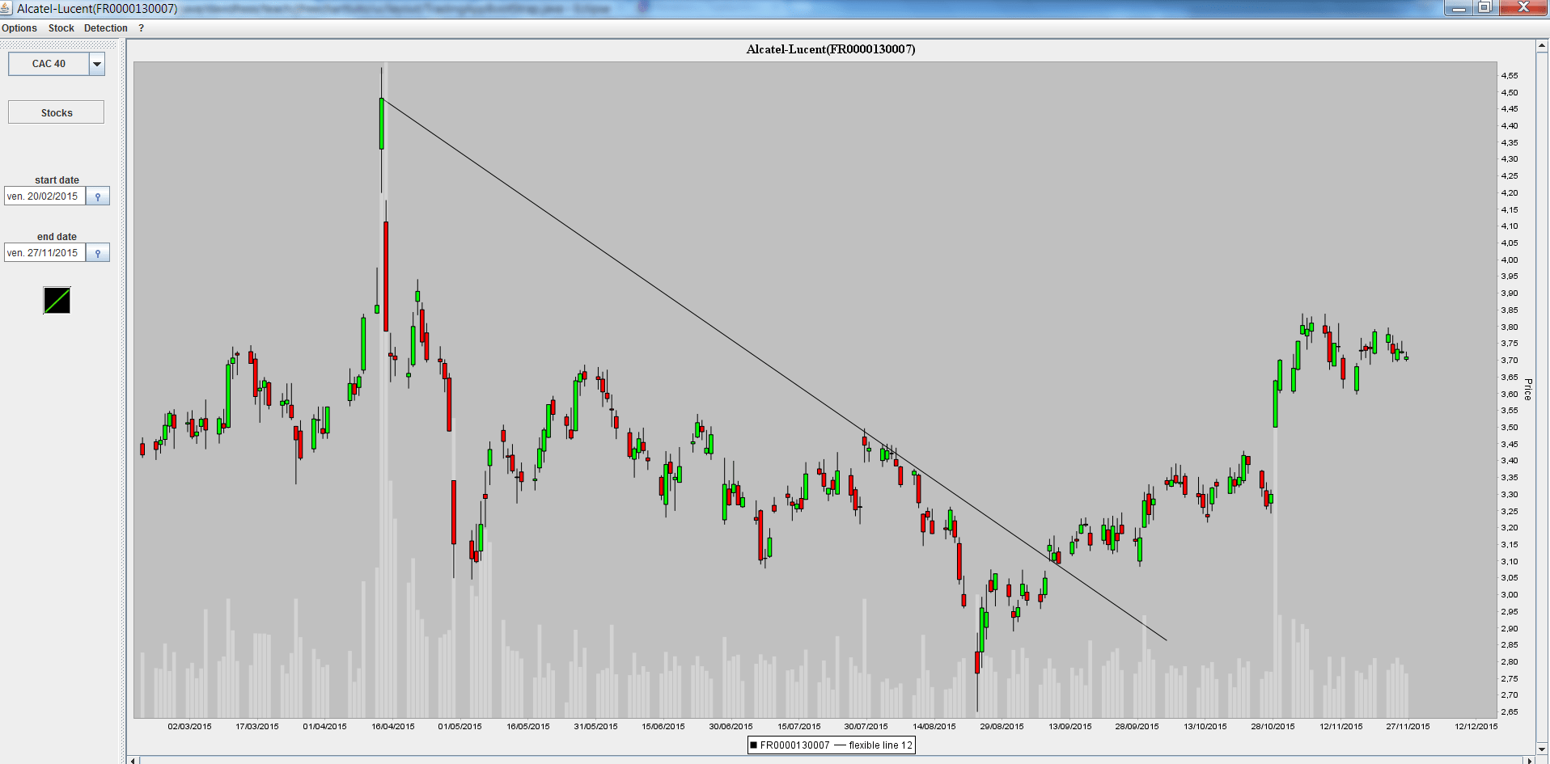Click the horizontal scrollbar right arrow
The image size is (1550, 764).
1529,760
